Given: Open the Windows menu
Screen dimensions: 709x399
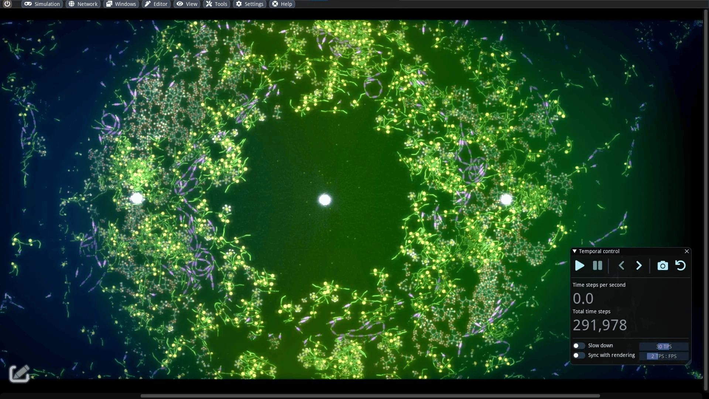Looking at the screenshot, I should pyautogui.click(x=121, y=4).
